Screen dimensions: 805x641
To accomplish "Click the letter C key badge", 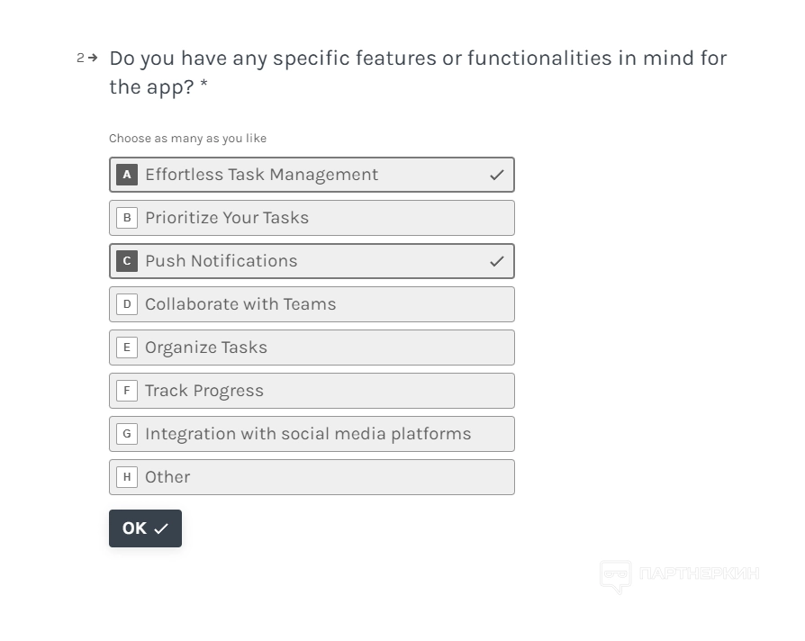I will [x=127, y=261].
